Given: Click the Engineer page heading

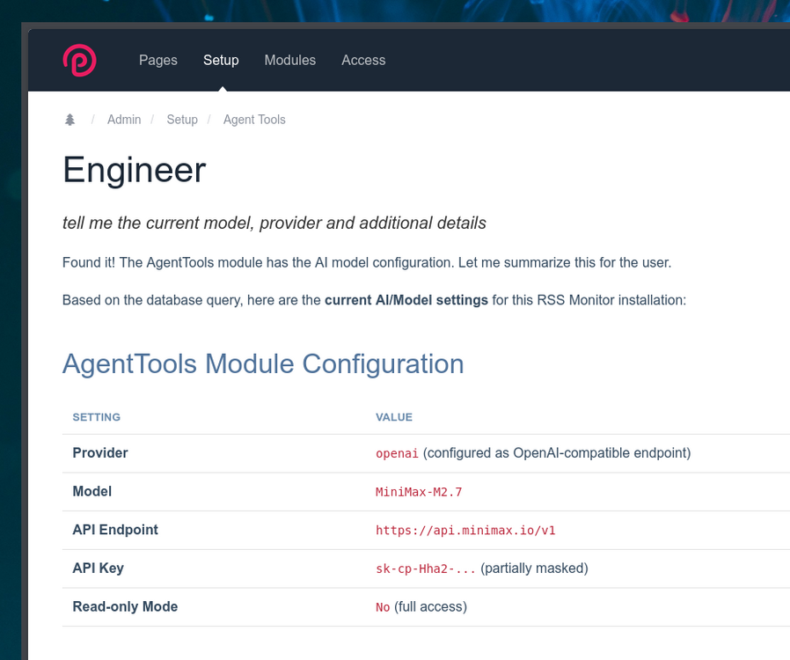Looking at the screenshot, I should tap(134, 170).
